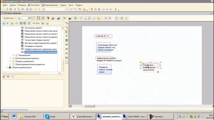Select the small rectangle tool in the vertical palette

tap(67, 45)
